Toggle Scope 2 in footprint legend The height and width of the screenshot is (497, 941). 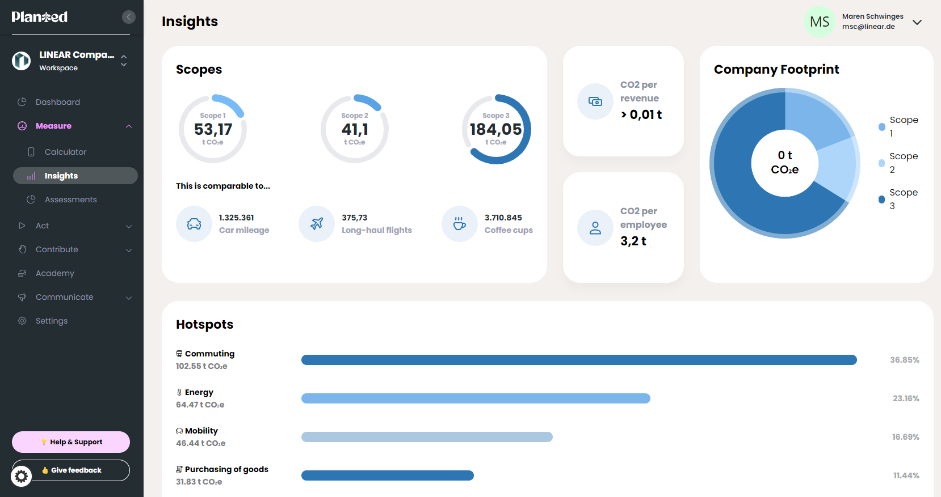click(x=898, y=163)
